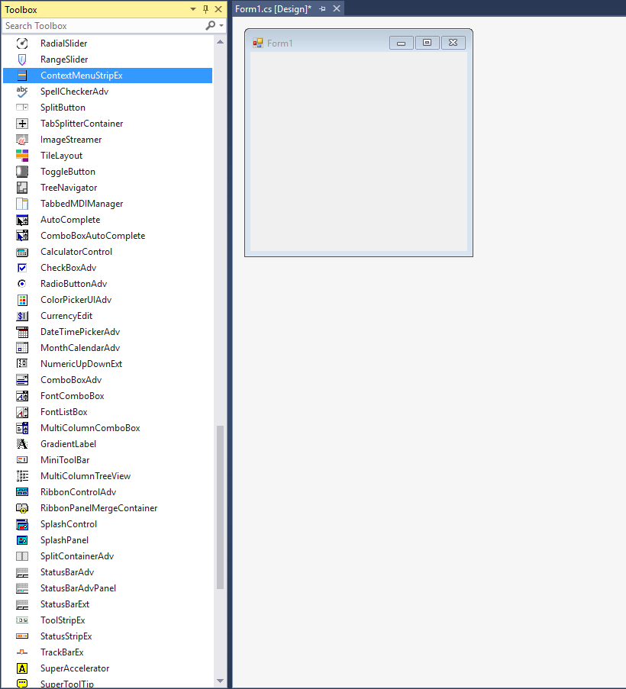The width and height of the screenshot is (626, 689).
Task: Click the SuperAccelerator control icon
Action: [21, 668]
